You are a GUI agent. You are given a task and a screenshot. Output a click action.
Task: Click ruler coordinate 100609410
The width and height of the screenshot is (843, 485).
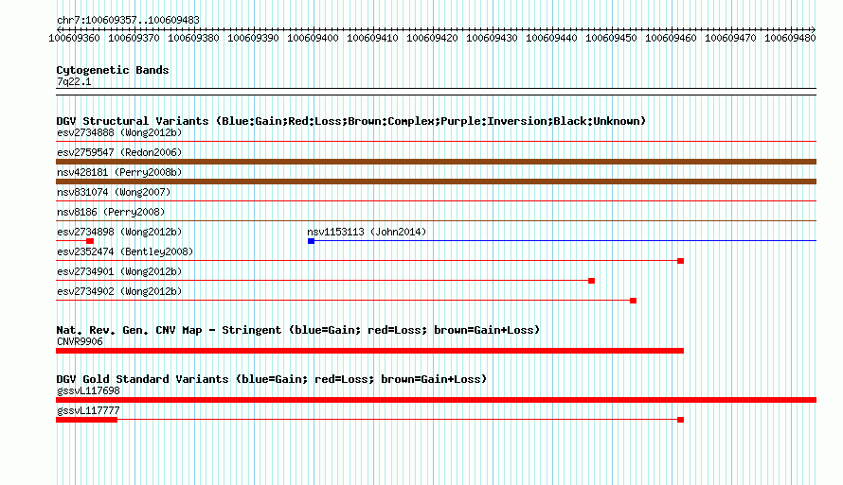click(x=372, y=38)
